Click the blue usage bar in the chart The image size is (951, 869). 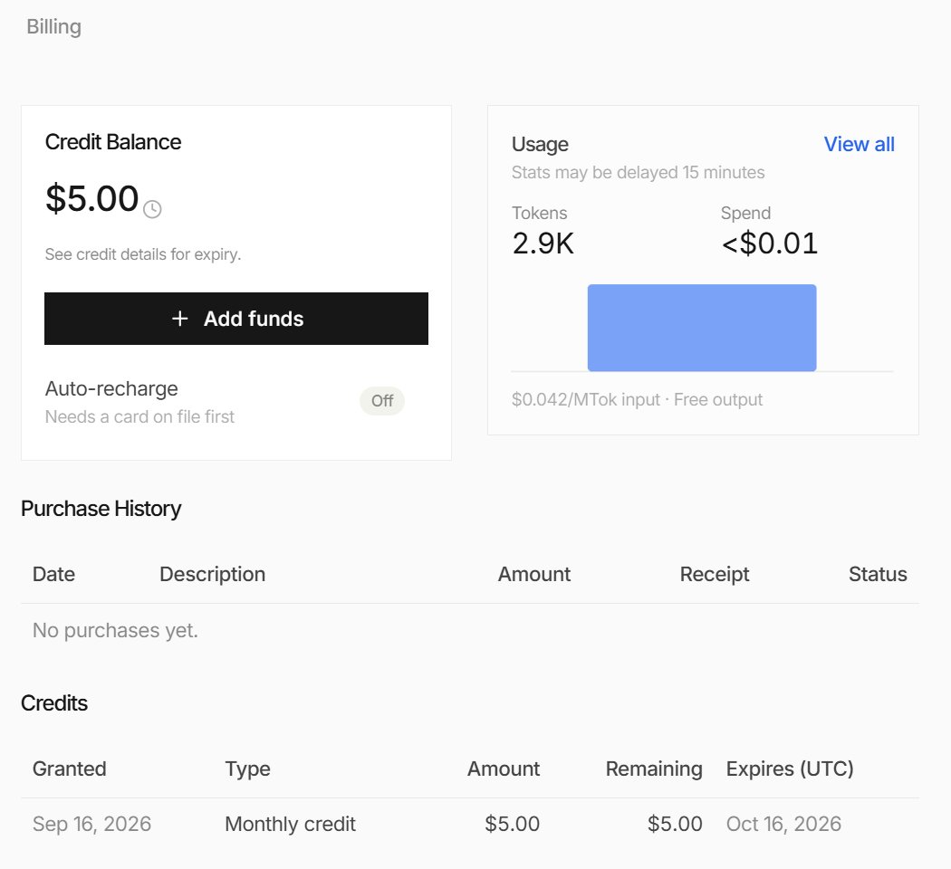coord(702,328)
